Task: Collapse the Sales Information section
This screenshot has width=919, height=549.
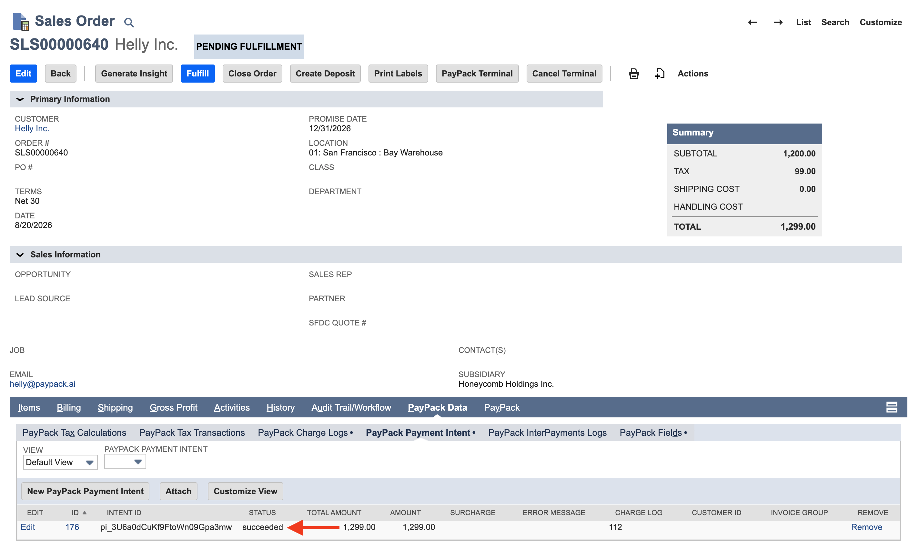Action: 20,255
